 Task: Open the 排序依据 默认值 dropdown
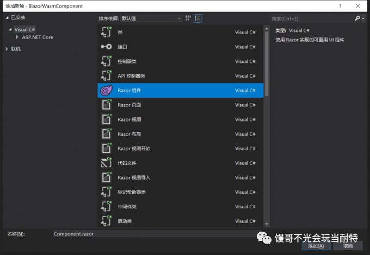151,18
